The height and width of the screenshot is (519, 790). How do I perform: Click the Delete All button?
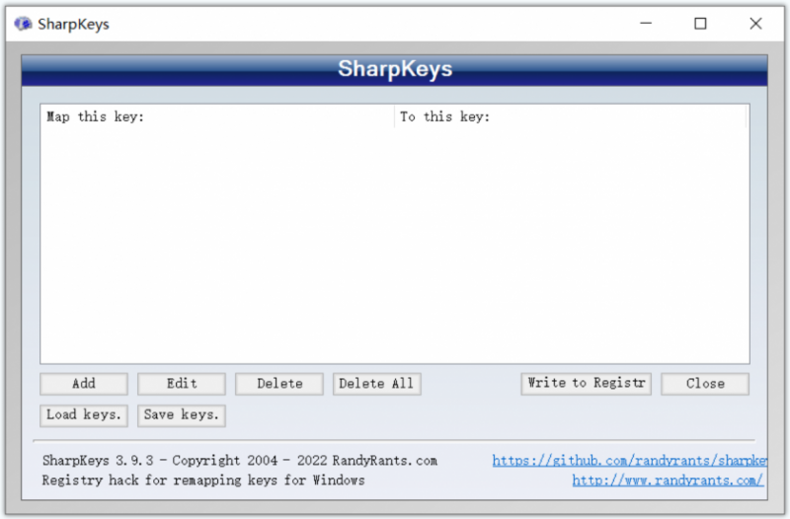click(x=377, y=384)
